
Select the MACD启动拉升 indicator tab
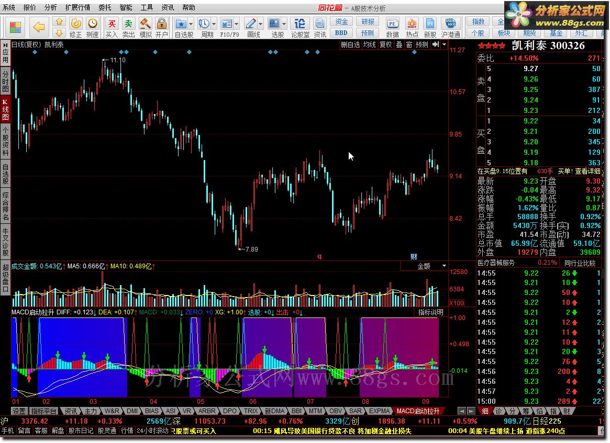click(x=418, y=411)
